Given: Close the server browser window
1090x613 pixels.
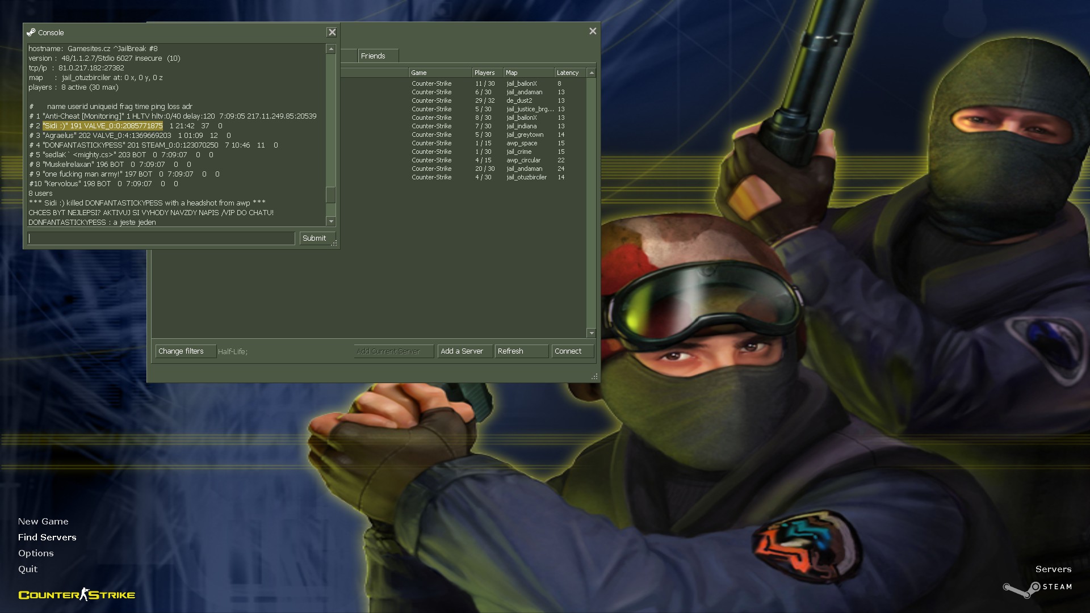Looking at the screenshot, I should click(593, 31).
